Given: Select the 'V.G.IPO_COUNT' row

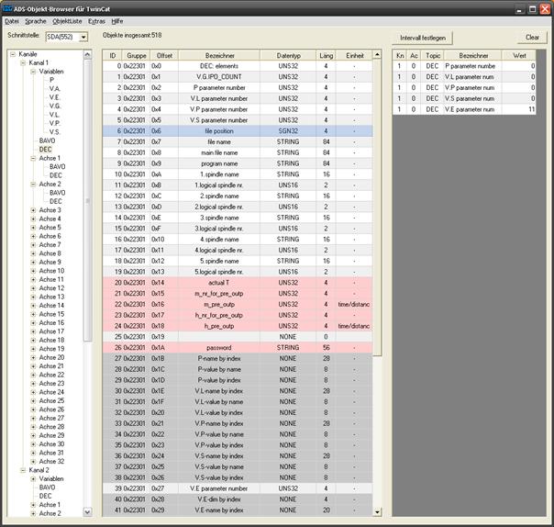Looking at the screenshot, I should point(238,77).
